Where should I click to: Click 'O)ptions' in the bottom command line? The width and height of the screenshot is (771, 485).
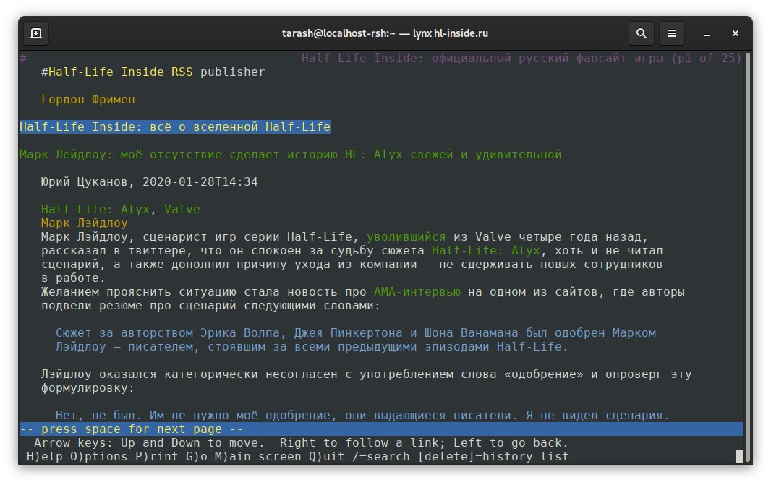[99, 457]
